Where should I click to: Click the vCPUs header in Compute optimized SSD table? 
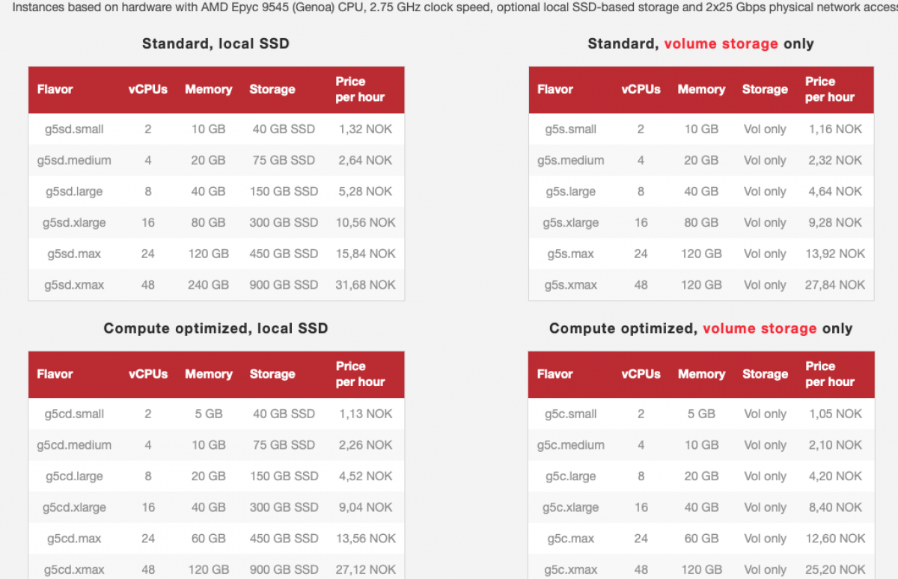point(148,374)
